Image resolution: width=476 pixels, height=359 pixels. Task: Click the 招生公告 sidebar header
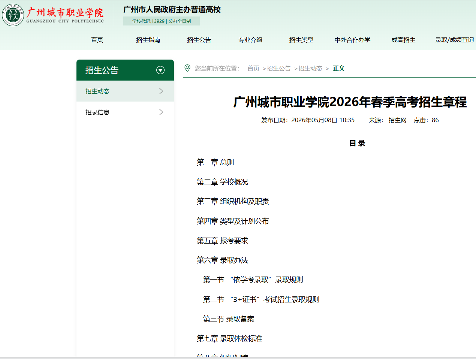[125, 70]
